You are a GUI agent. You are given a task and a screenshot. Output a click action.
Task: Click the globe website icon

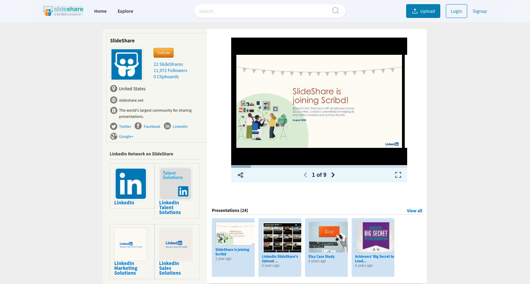pyautogui.click(x=114, y=100)
